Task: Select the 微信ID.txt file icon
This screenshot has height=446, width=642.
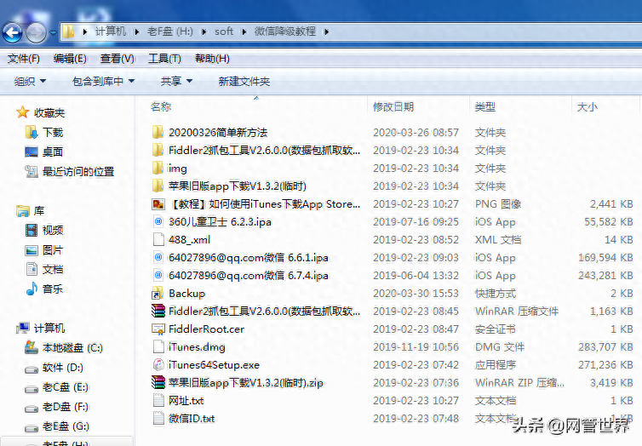Action: pyautogui.click(x=158, y=418)
